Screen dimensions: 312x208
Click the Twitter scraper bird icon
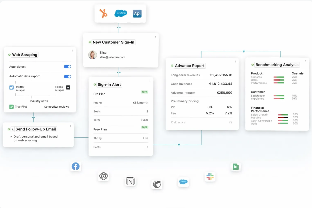[12, 88]
